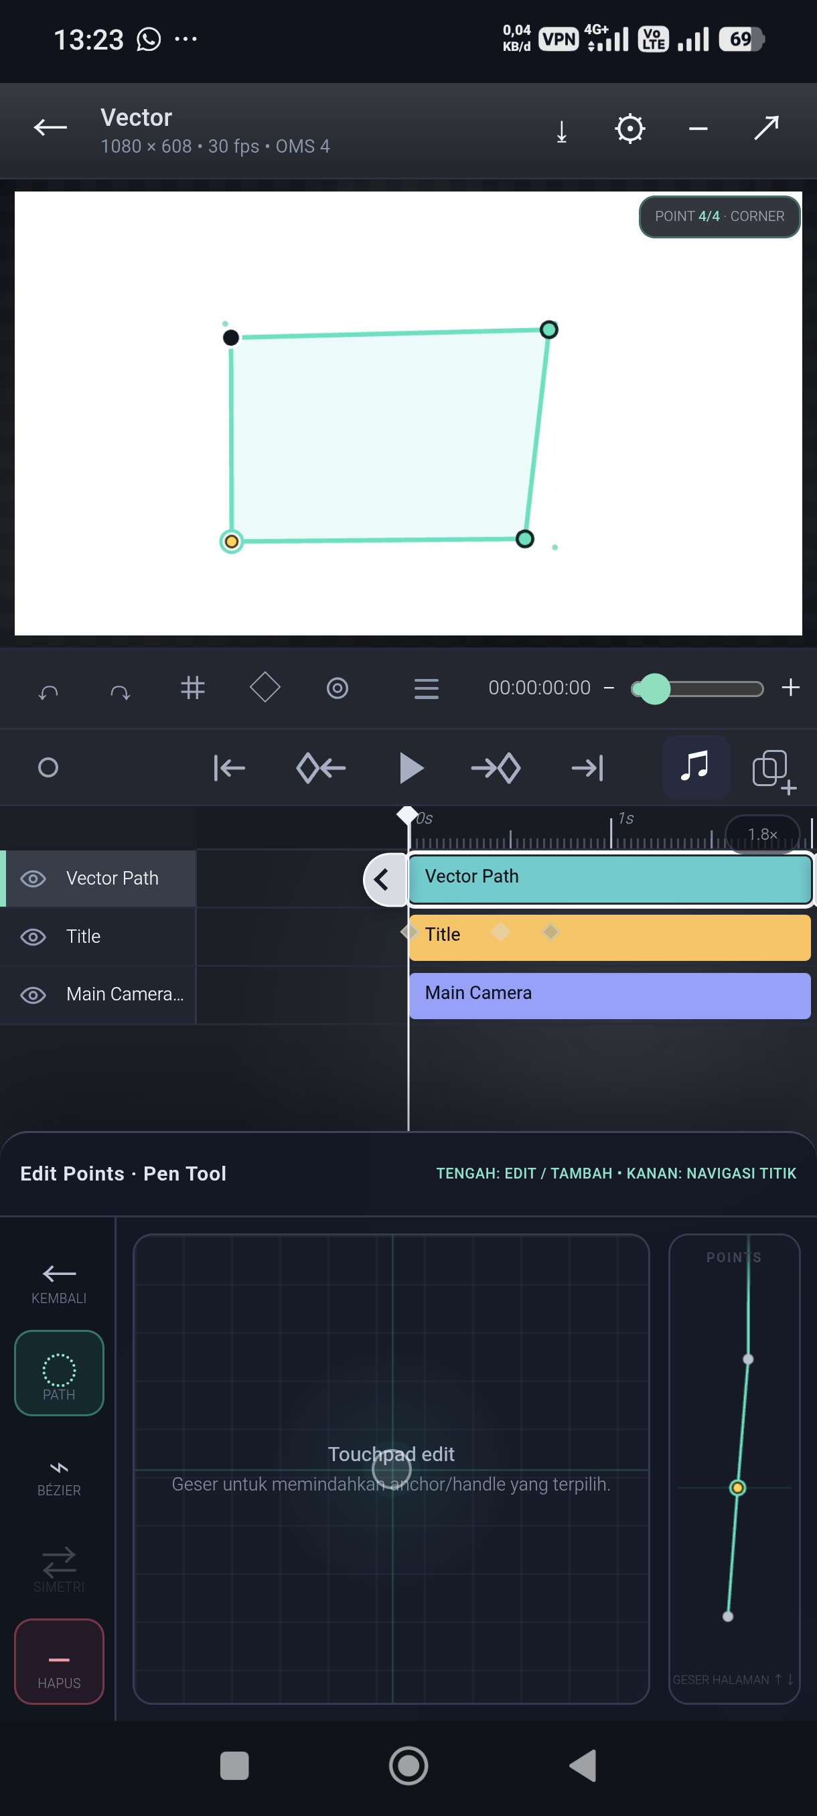Select the purple Main Camera clip
817x1816 pixels.
coord(610,996)
